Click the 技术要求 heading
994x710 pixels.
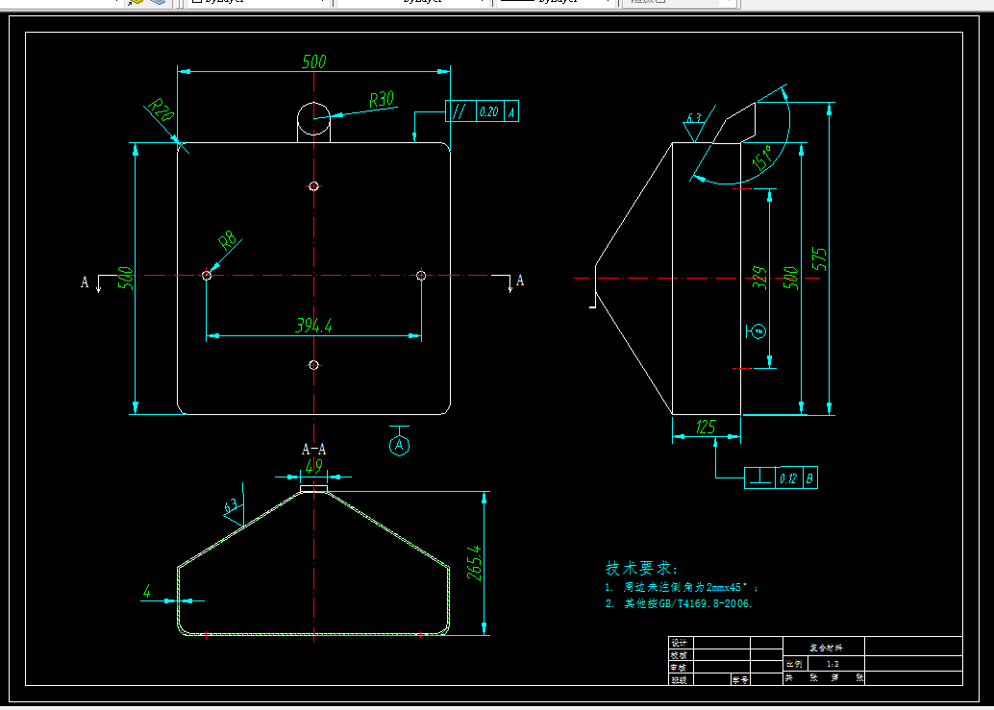pyautogui.click(x=641, y=568)
